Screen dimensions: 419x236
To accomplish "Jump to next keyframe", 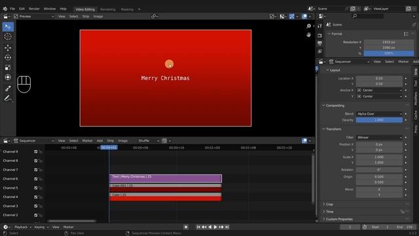I will click(221, 227).
